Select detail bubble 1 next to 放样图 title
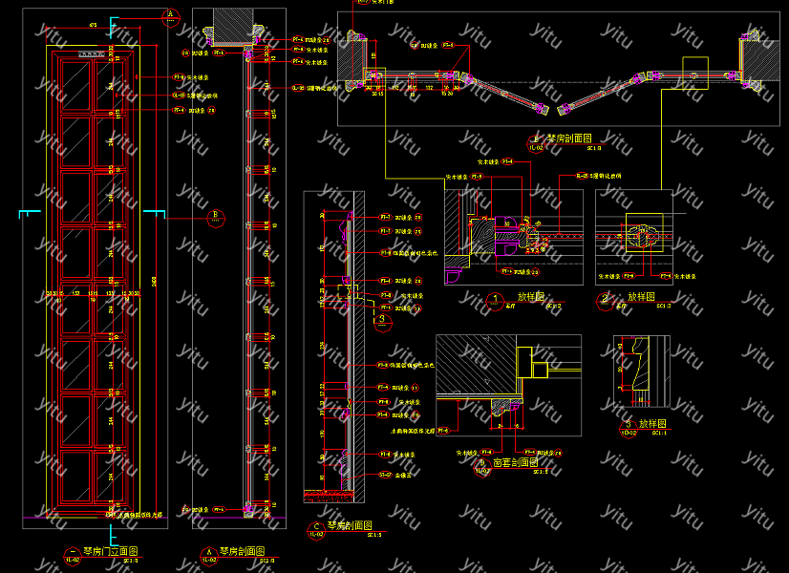Screen dimensions: 789x573 coord(495,300)
